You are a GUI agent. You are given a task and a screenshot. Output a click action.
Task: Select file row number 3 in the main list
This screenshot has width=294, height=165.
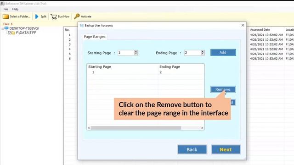tap(69, 44)
